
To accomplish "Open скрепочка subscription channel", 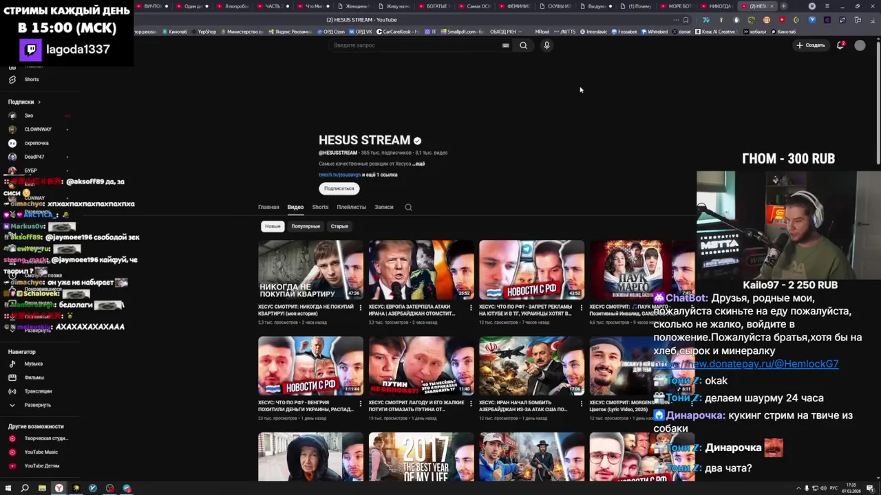I will tap(38, 143).
